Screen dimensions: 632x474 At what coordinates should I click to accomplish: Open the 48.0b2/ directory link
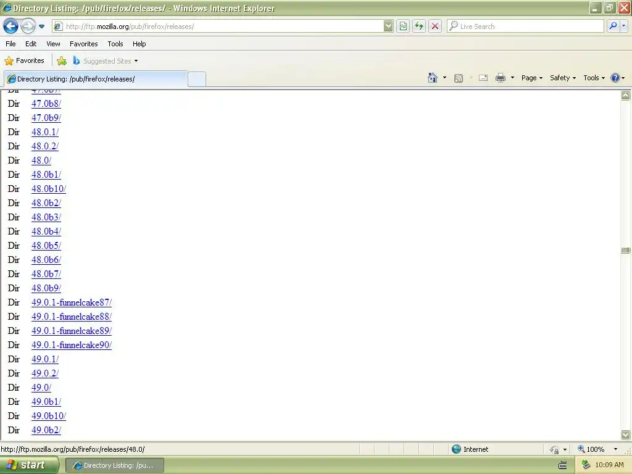click(x=46, y=202)
